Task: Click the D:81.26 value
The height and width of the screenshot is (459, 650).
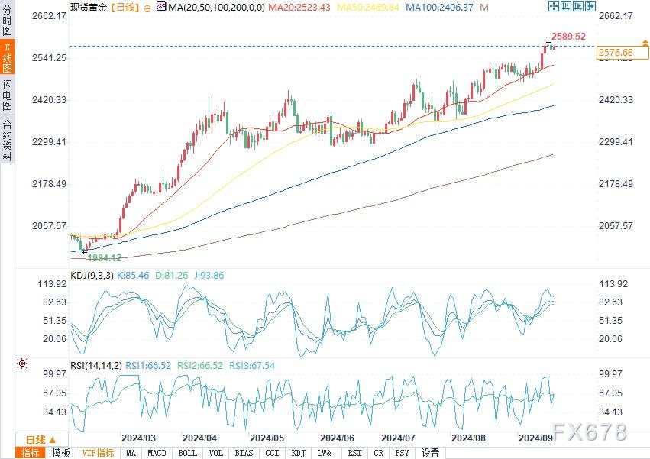Action: [171, 275]
